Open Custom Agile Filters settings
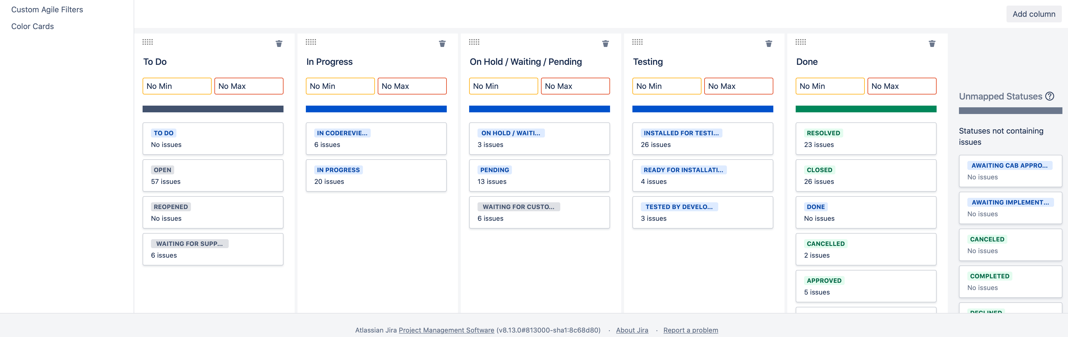Screen dimensions: 1068x337 tap(47, 10)
